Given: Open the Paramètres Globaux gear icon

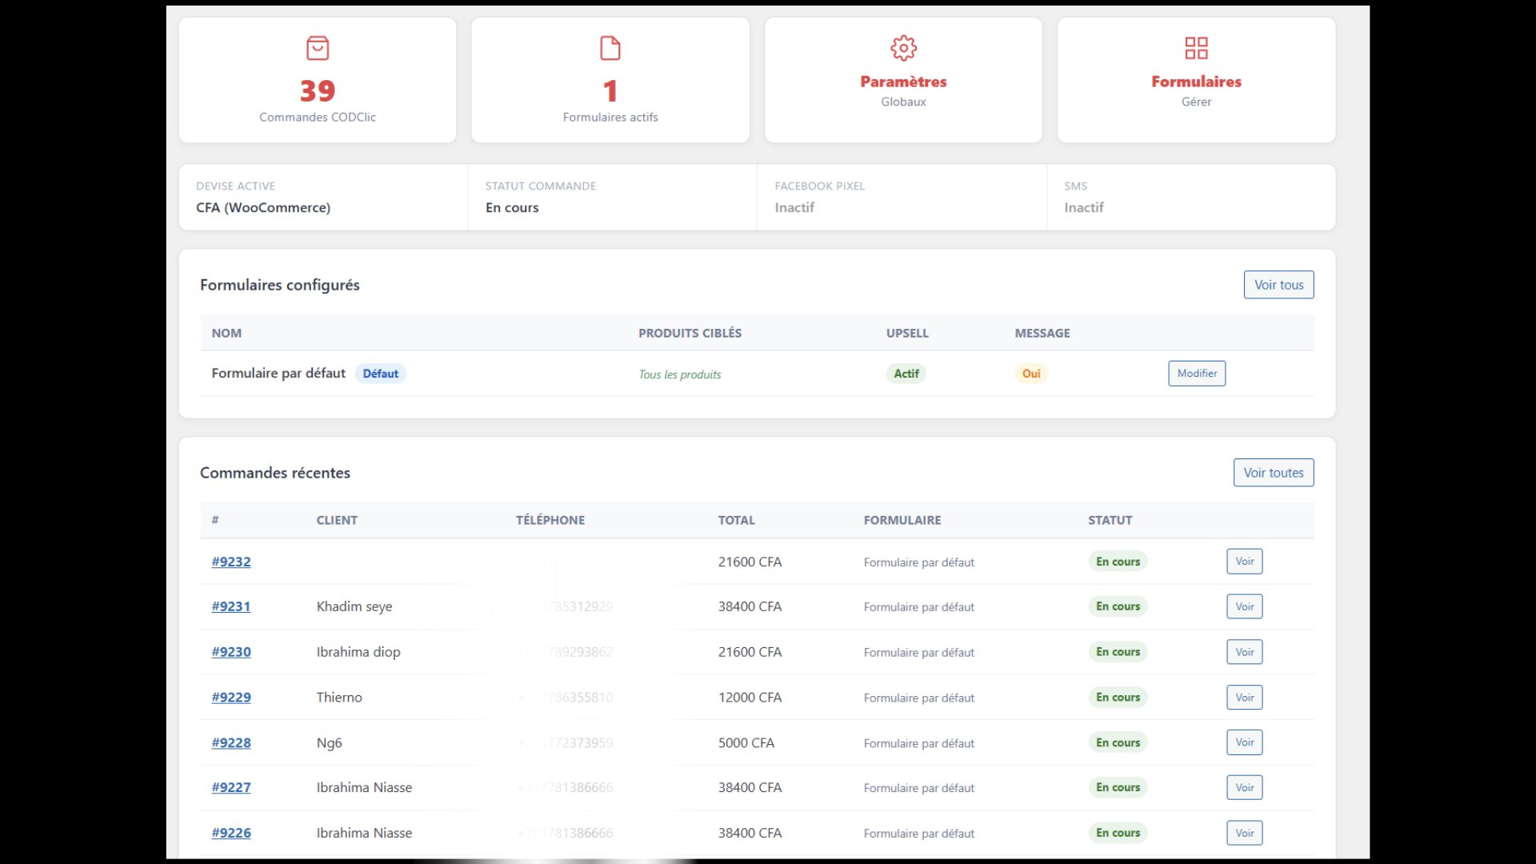Looking at the screenshot, I should [x=903, y=48].
